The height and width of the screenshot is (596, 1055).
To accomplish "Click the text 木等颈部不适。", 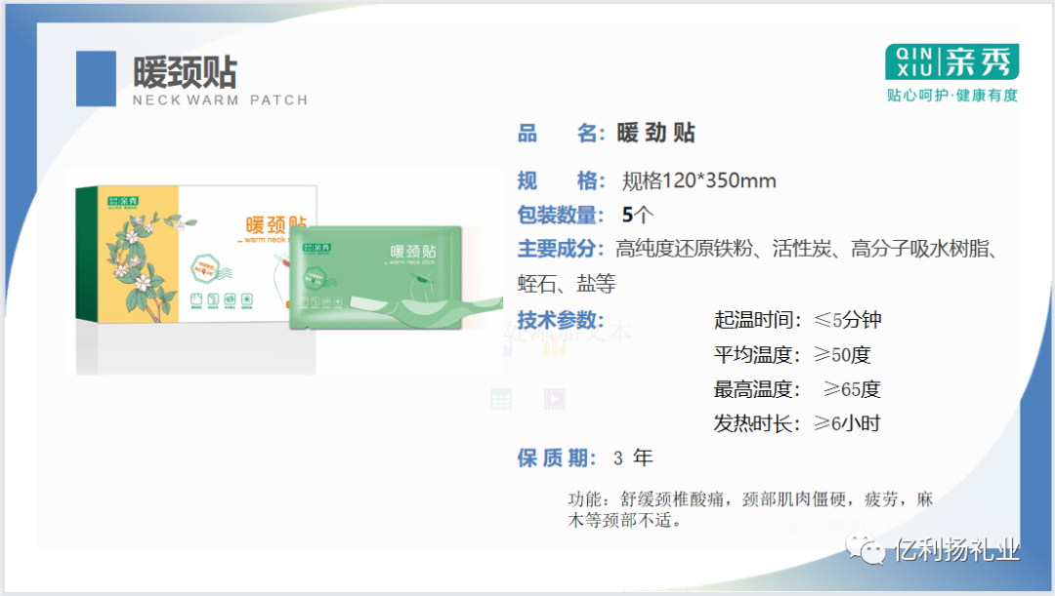I will coord(626,520).
